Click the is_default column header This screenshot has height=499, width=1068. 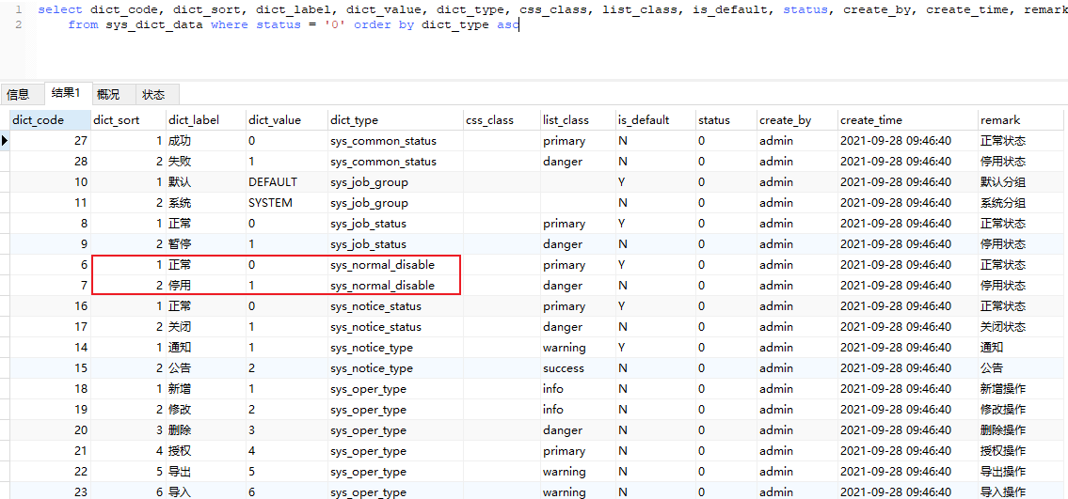coord(655,120)
